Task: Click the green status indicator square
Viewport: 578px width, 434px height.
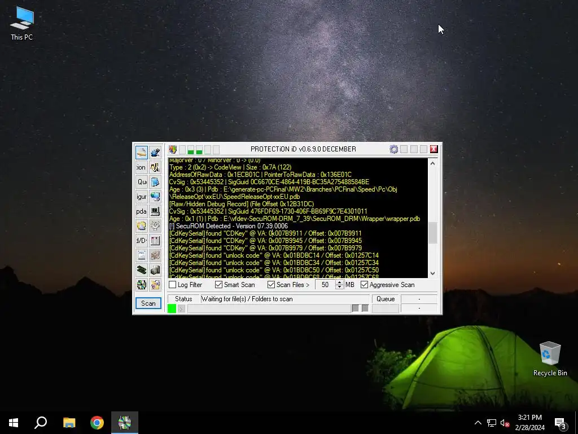Action: pos(172,309)
